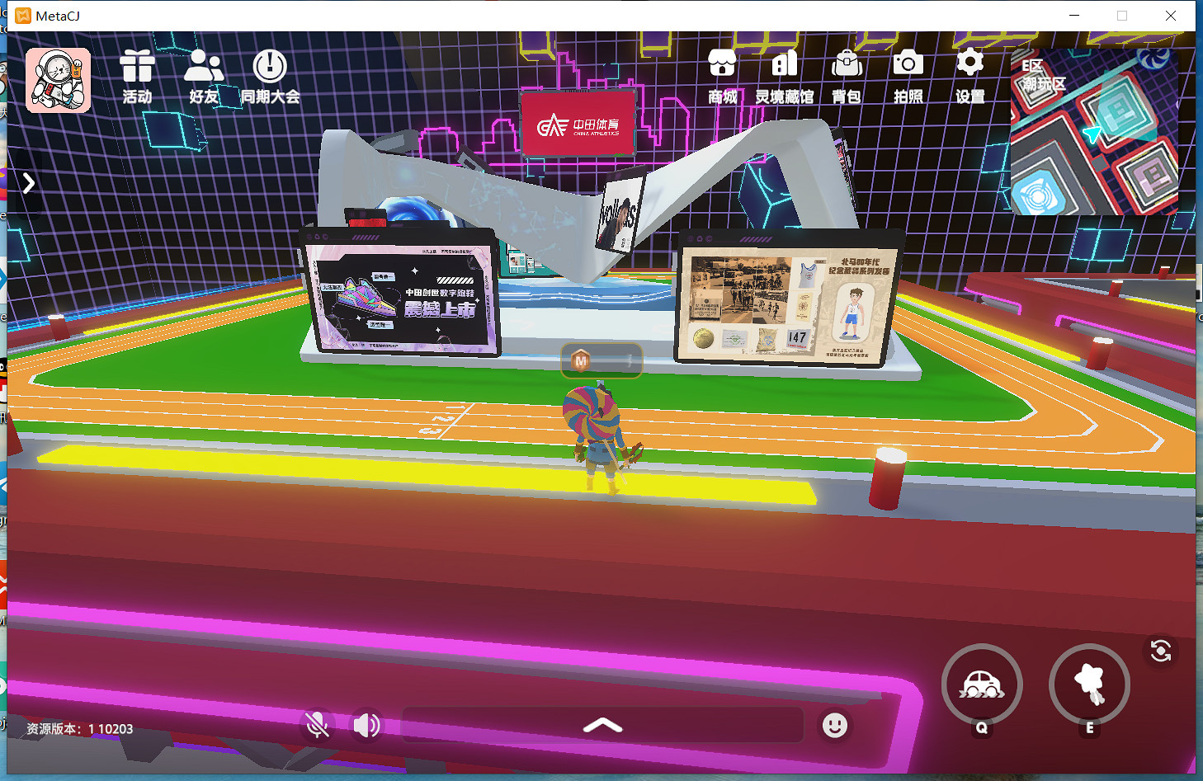Open the 背包 backpack inventory

coord(847,75)
